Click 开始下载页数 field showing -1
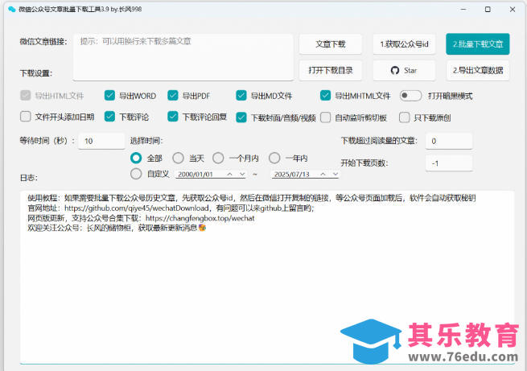 (x=449, y=163)
